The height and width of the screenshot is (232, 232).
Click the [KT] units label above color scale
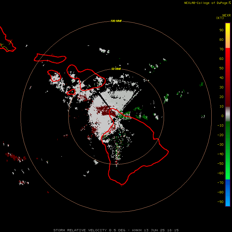click(x=220, y=18)
